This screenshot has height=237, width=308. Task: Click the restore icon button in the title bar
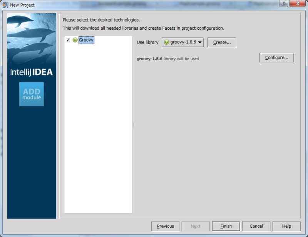pyautogui.click(x=284, y=3)
